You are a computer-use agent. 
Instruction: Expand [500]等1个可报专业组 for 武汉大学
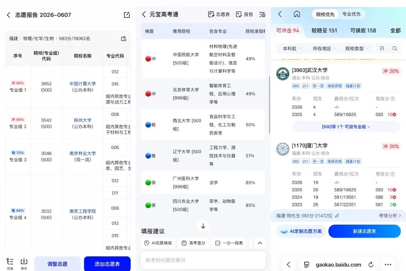[x=346, y=127]
